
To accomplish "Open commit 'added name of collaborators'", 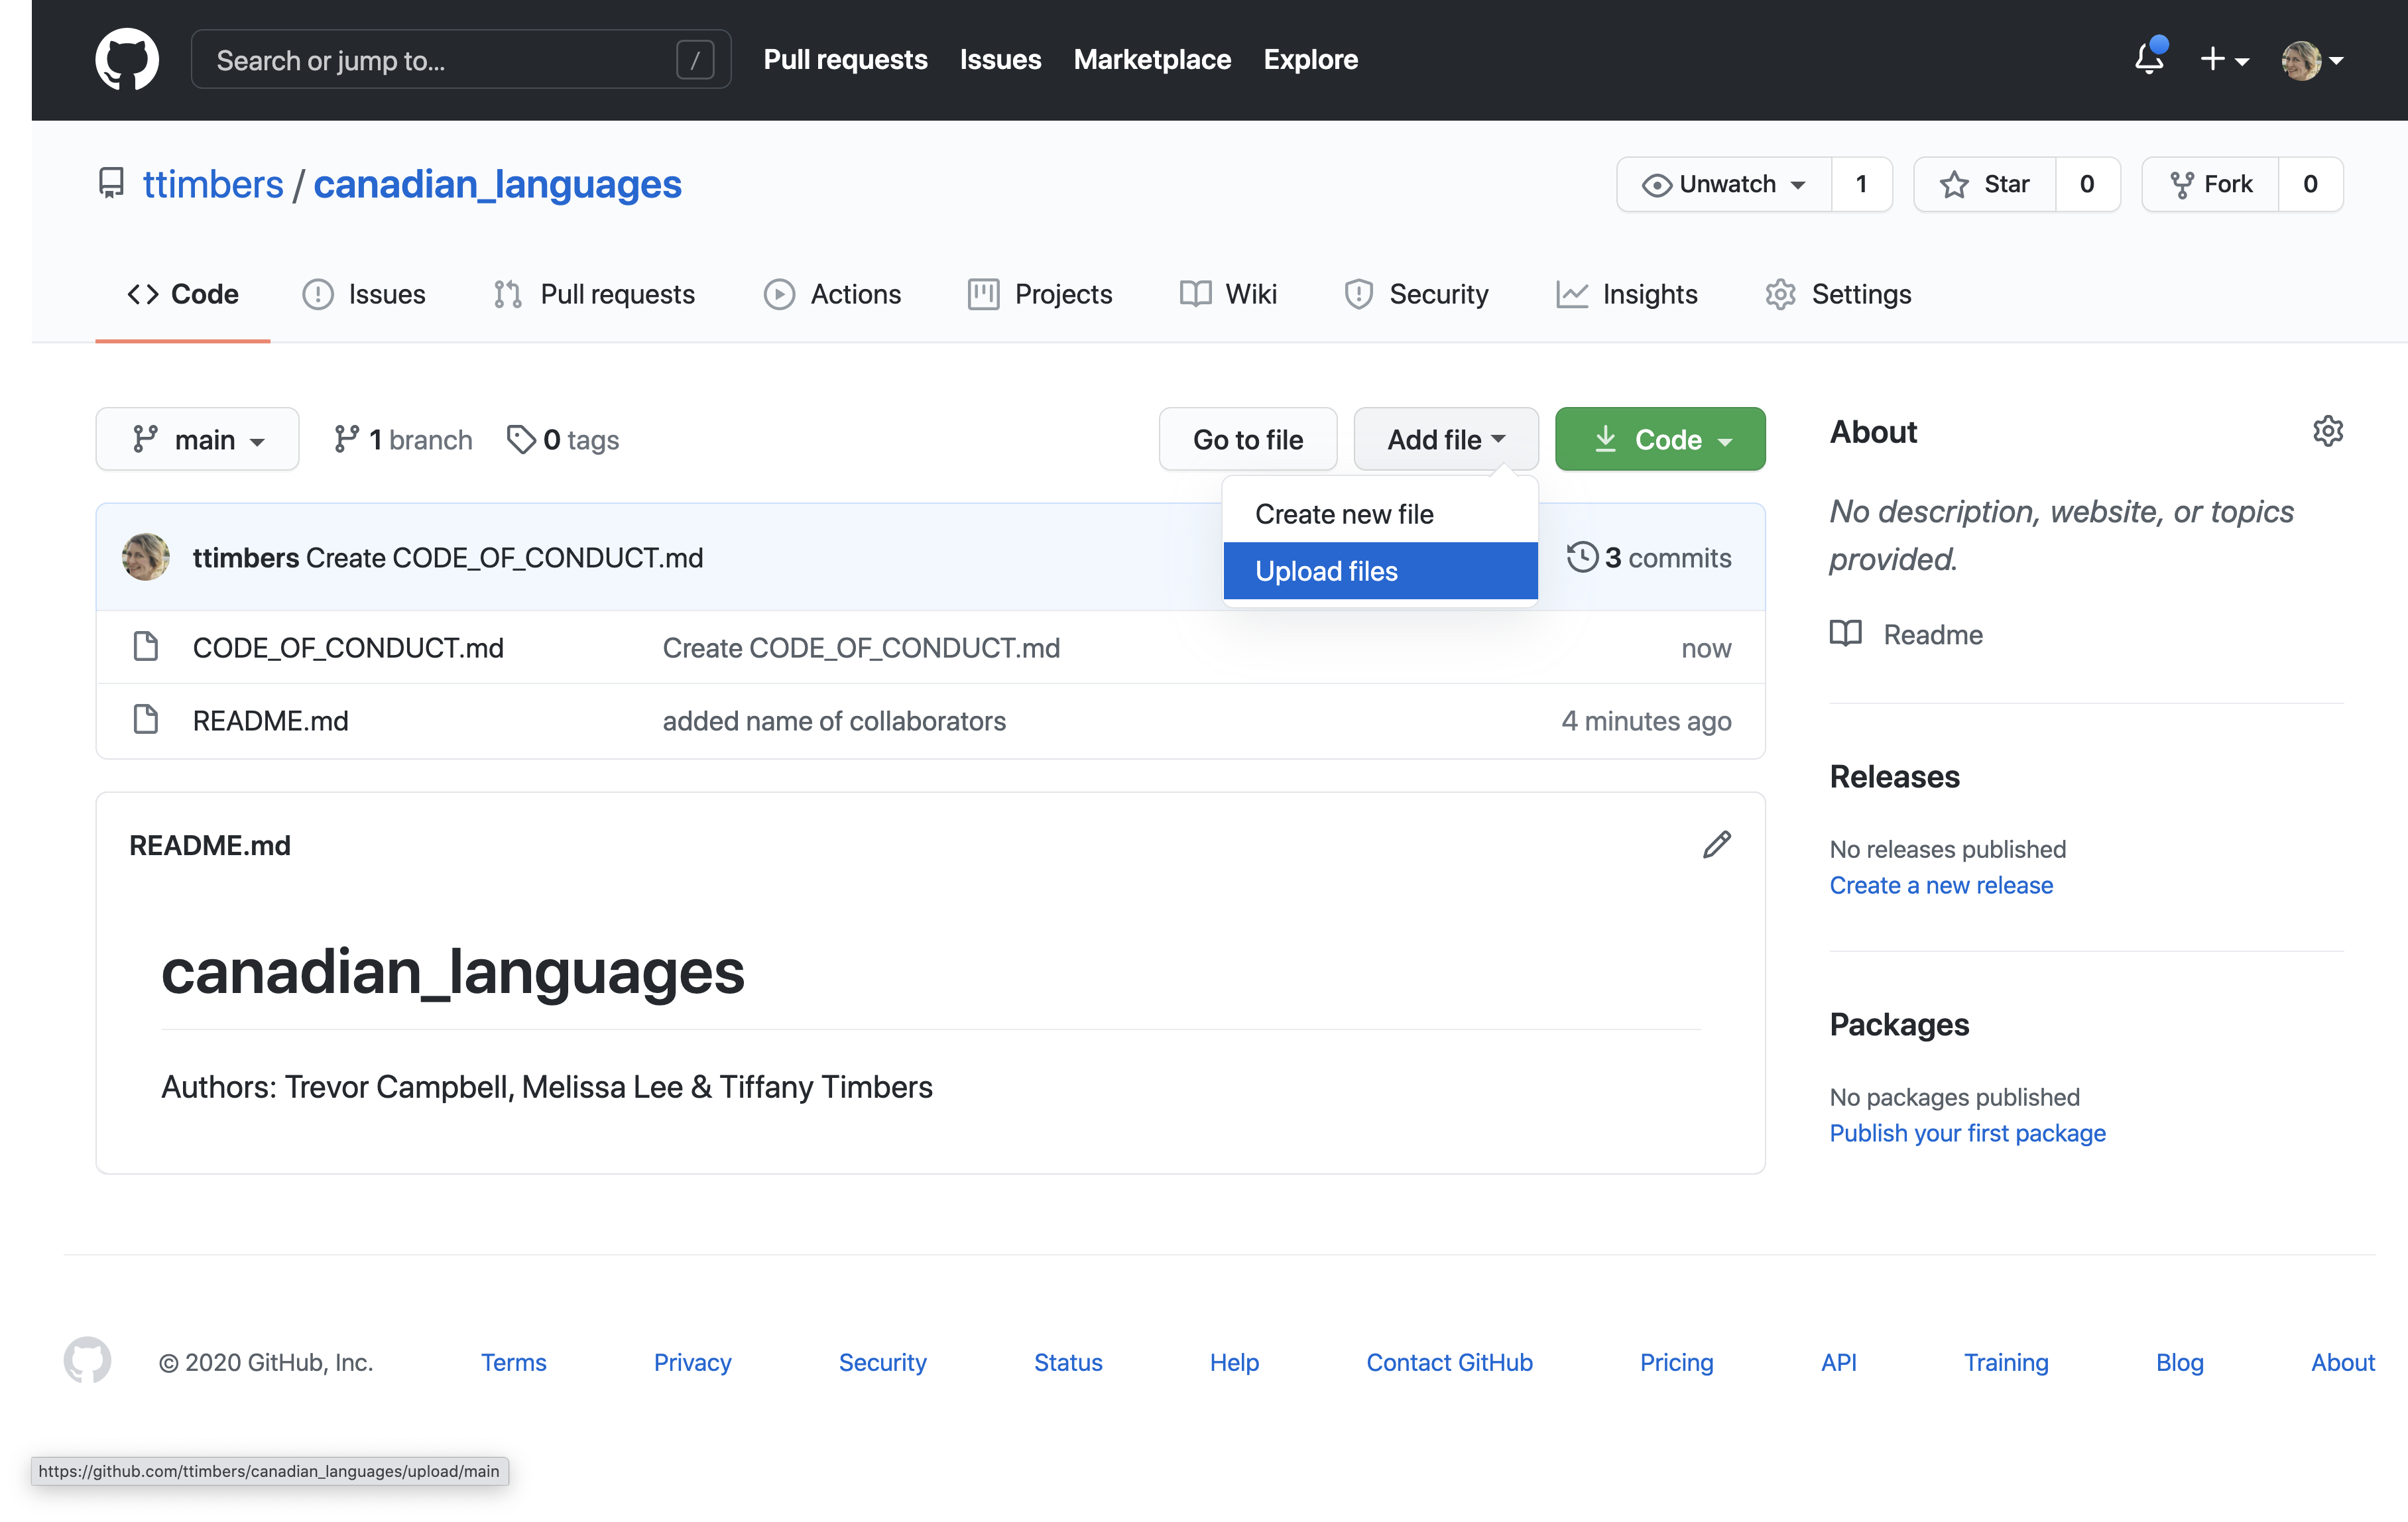I will pos(834,721).
